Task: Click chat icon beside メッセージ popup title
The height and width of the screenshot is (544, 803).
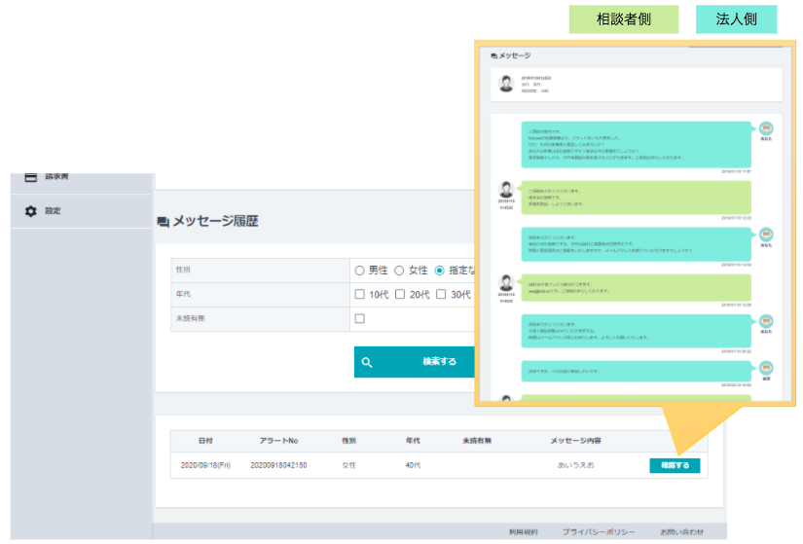Action: coord(494,56)
